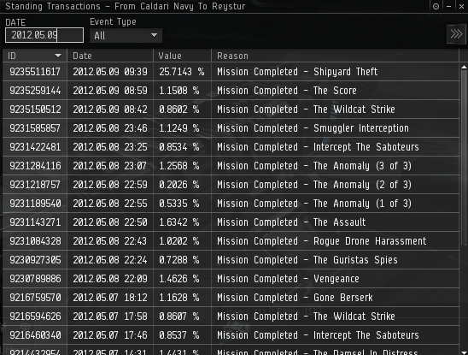Click date cell 2012.05.07 17:58

110,317
